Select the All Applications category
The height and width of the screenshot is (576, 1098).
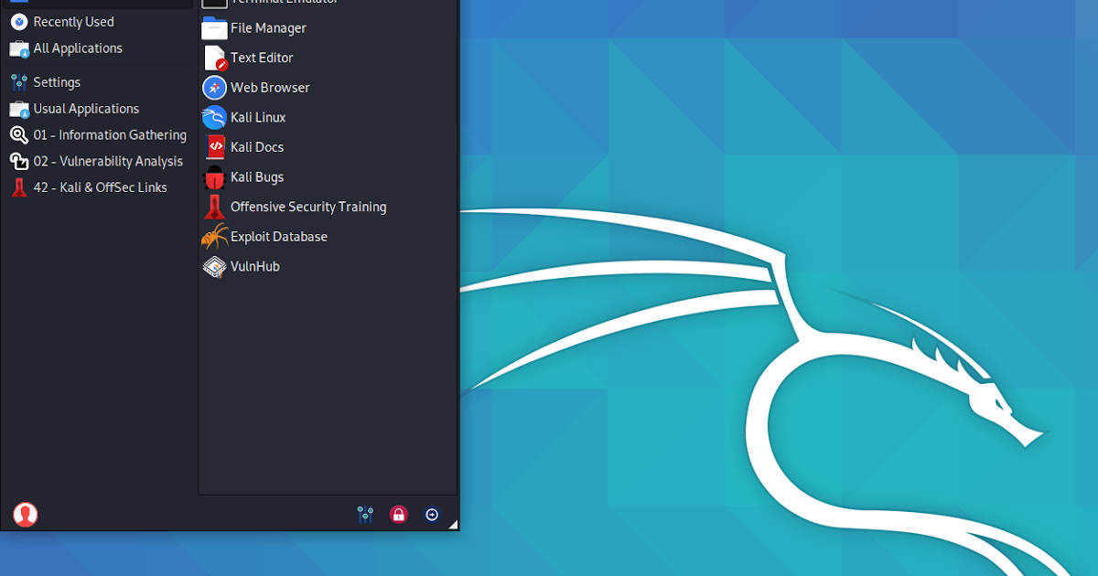coord(99,48)
